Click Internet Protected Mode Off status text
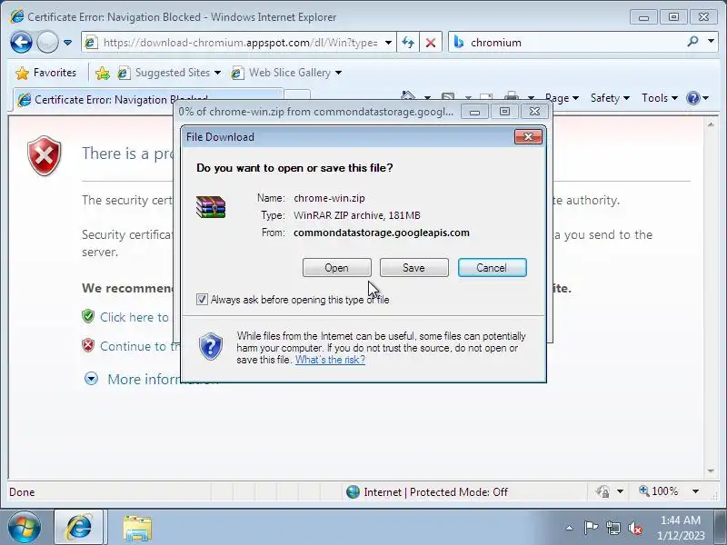Viewport: 727px width, 545px height. [x=435, y=492]
